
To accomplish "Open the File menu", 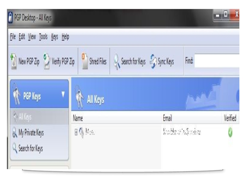I will click(13, 37).
